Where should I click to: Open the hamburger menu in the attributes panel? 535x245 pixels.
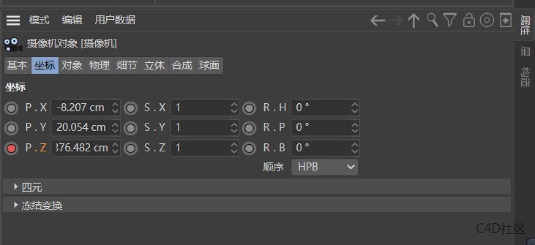pos(13,20)
